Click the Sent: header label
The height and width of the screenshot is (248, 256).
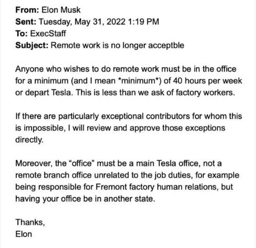(x=26, y=22)
